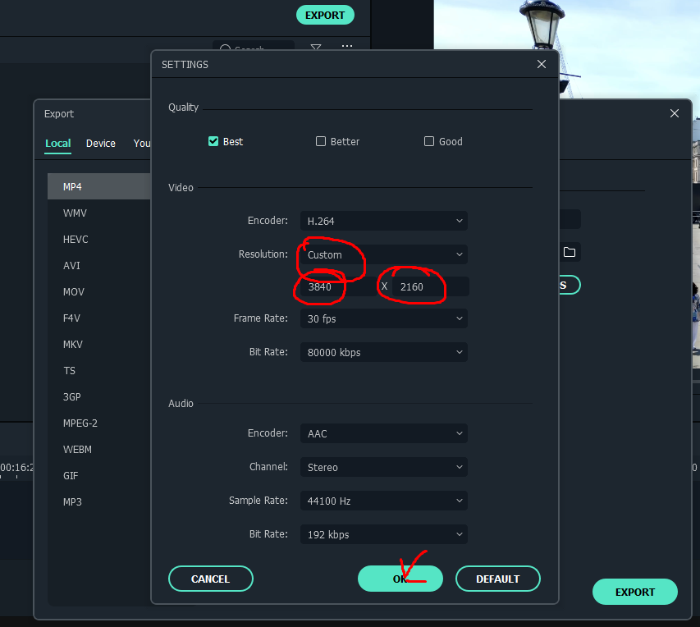
Task: Open the video Bit Rate 80000 kbps dropdown
Action: click(384, 352)
